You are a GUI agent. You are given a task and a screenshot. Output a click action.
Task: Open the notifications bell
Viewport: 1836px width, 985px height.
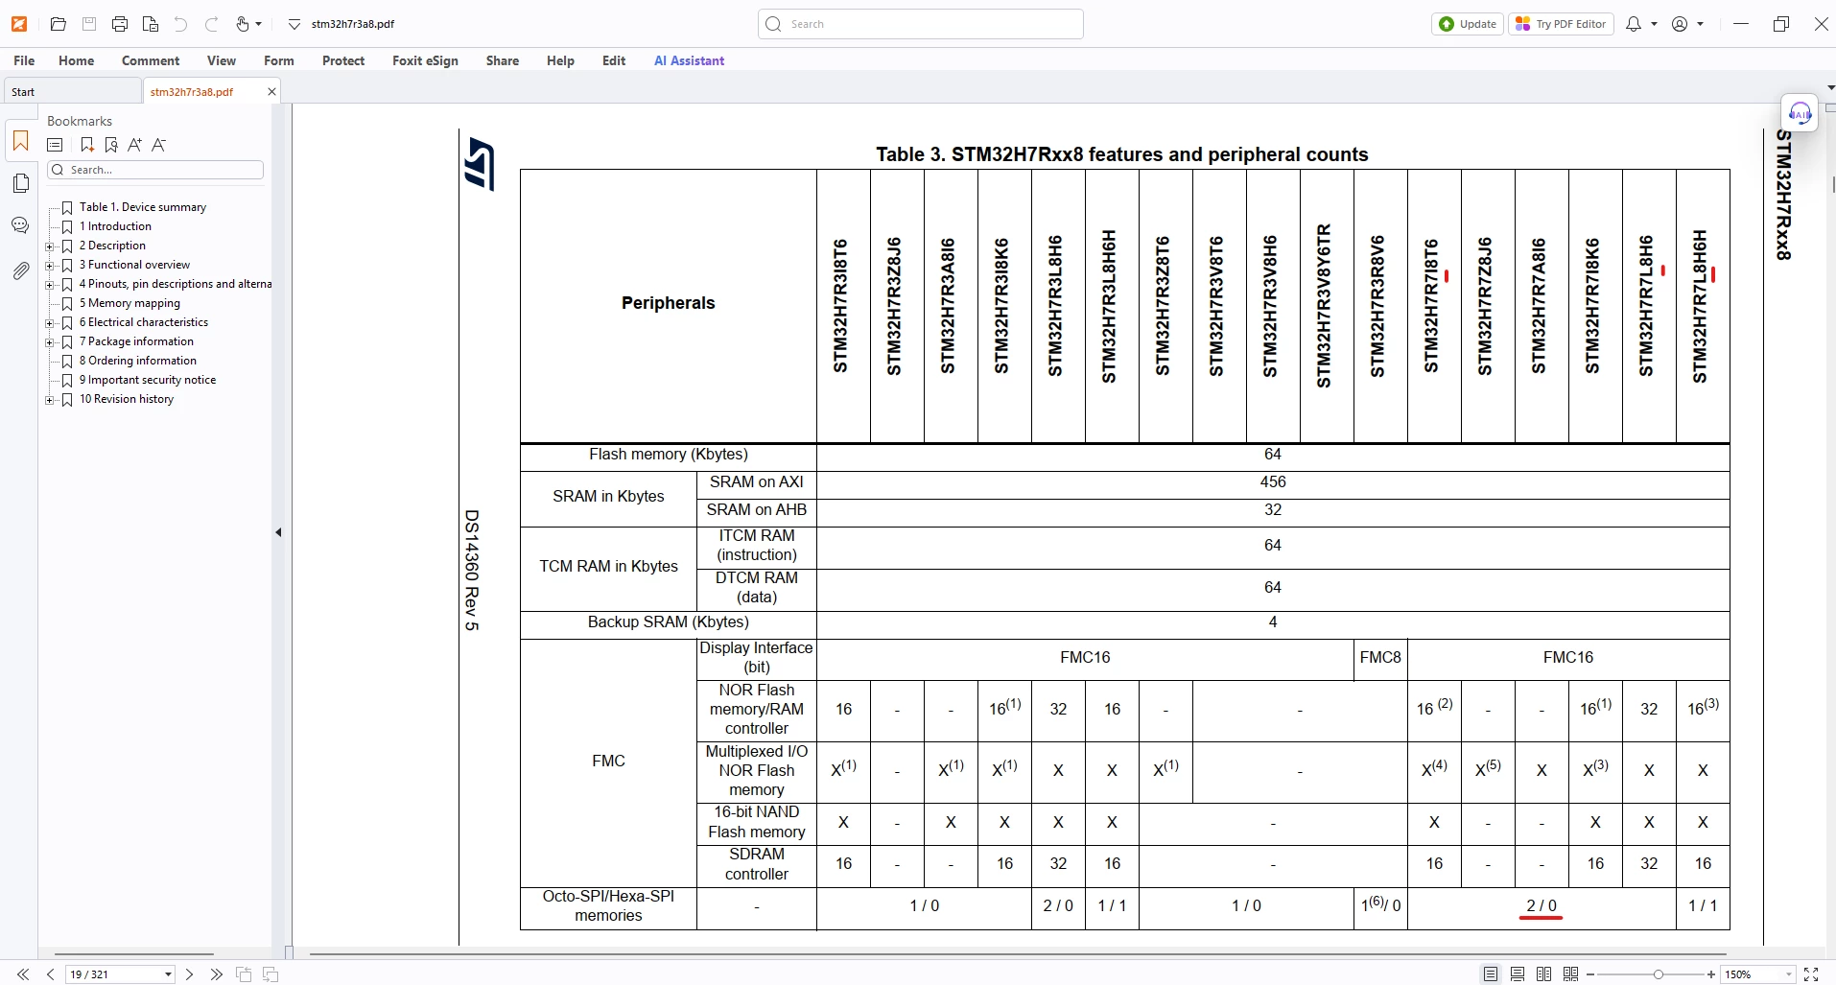(1634, 24)
